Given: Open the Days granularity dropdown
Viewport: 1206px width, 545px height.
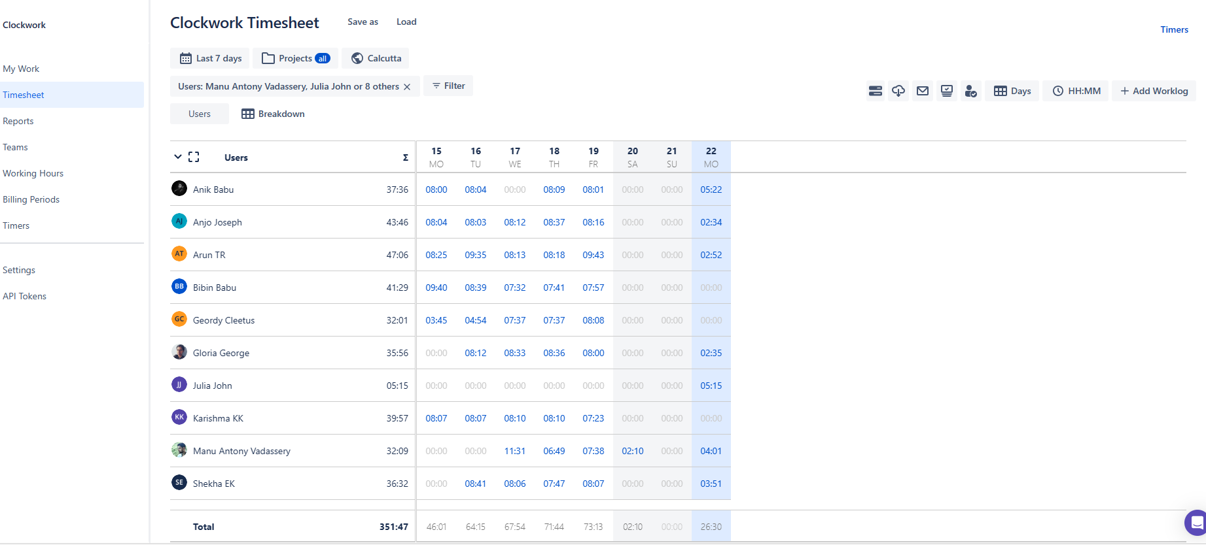Looking at the screenshot, I should (1012, 91).
